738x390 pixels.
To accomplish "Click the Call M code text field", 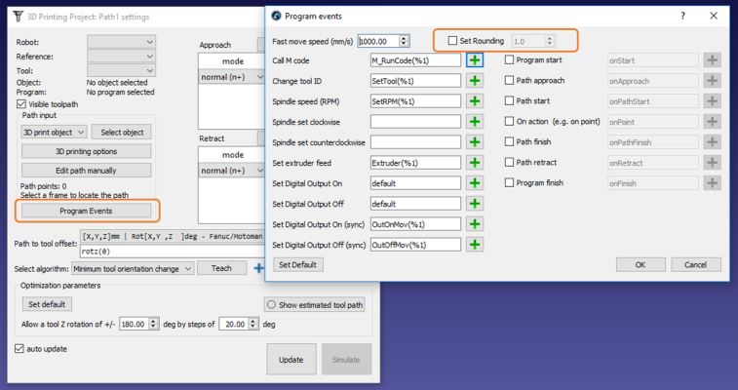I will pos(414,59).
